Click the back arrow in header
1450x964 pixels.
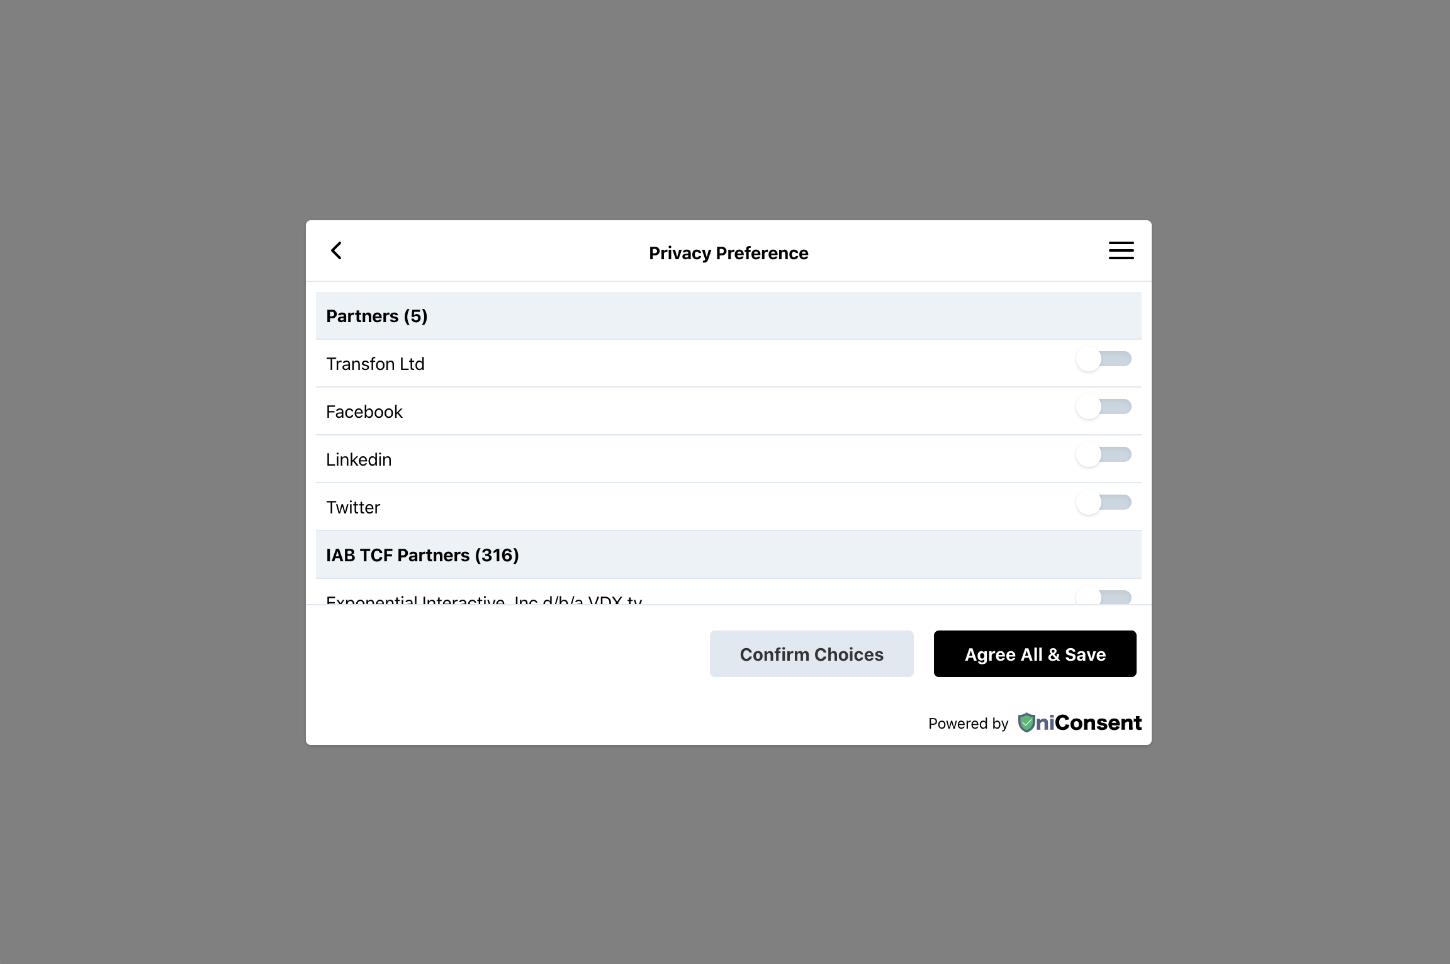(337, 251)
